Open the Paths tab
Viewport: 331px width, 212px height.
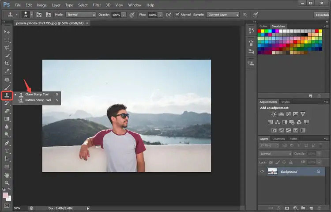(x=293, y=139)
